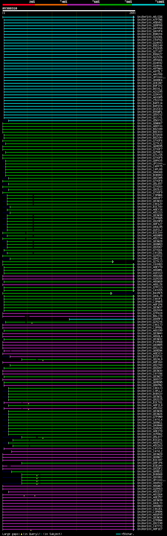Screen dimensions: 167x536
Task: Click the white query ruler bar
Action: [x=69, y=11]
